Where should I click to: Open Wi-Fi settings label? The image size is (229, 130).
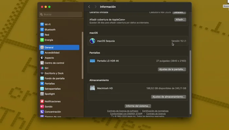tap(48, 25)
